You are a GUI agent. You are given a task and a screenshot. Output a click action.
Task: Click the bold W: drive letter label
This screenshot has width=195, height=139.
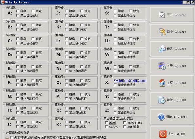pyautogui.click(x=108, y=69)
